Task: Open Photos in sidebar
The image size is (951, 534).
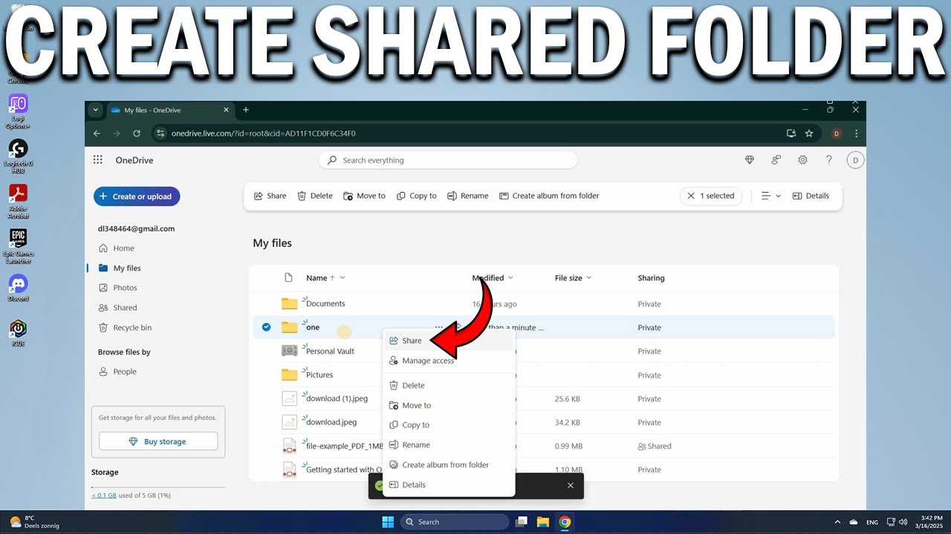Action: pos(118,288)
